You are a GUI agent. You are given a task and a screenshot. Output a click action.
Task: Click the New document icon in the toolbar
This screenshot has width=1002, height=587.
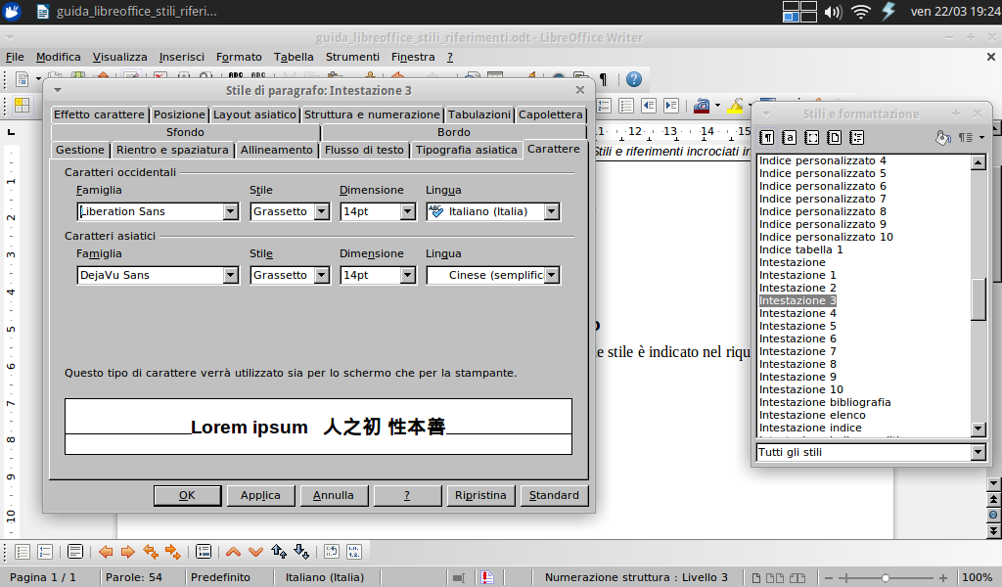click(x=22, y=79)
